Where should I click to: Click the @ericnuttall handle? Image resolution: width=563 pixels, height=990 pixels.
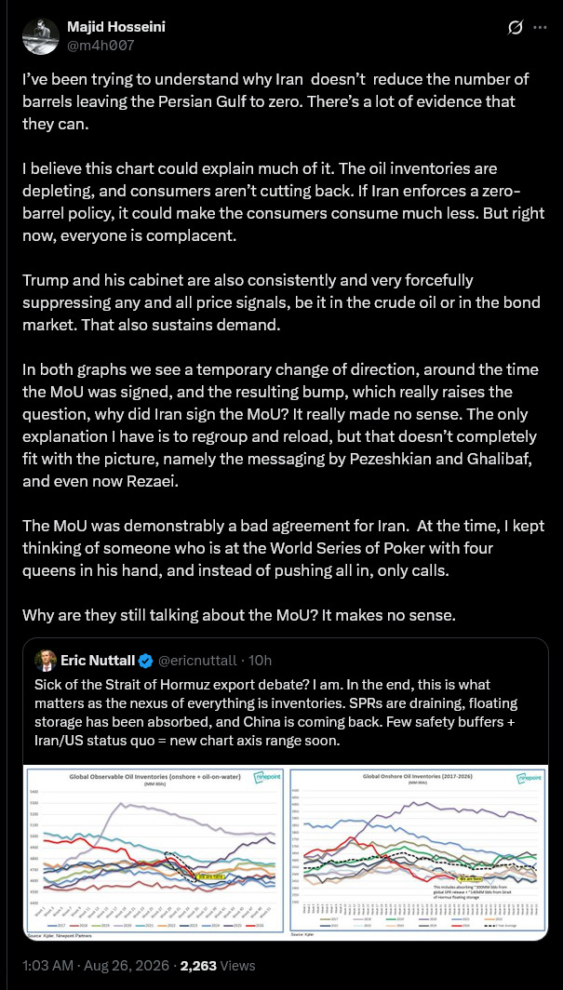[x=197, y=661]
